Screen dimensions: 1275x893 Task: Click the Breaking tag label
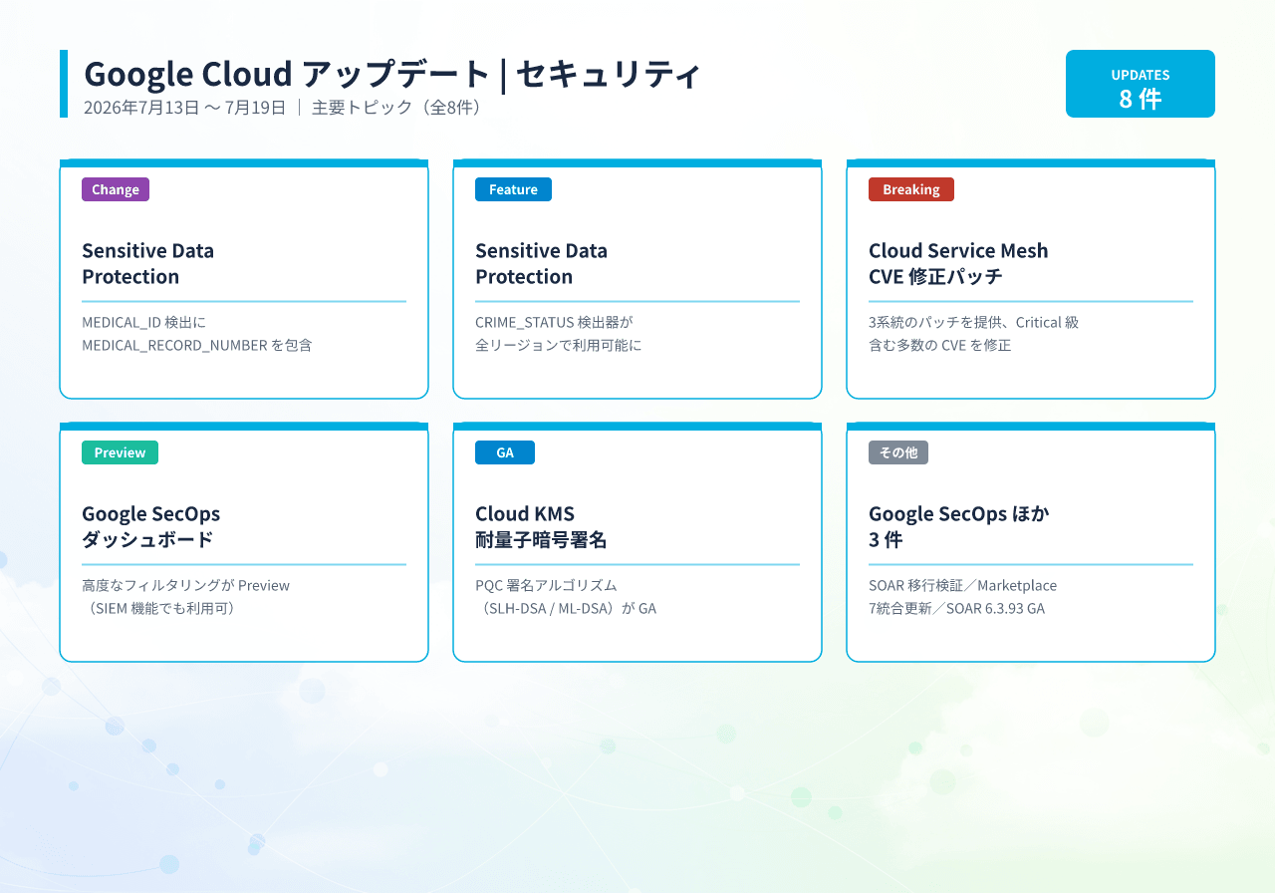[x=910, y=189]
